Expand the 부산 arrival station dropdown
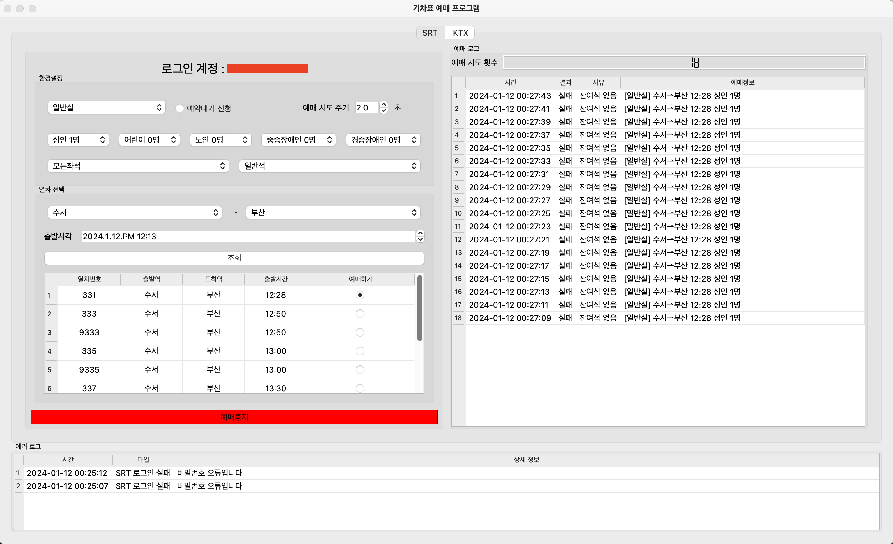893x544 pixels. click(333, 213)
